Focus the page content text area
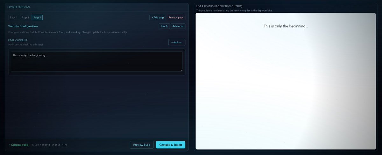Image resolution: width=382 pixels, height=155 pixels. (97, 61)
